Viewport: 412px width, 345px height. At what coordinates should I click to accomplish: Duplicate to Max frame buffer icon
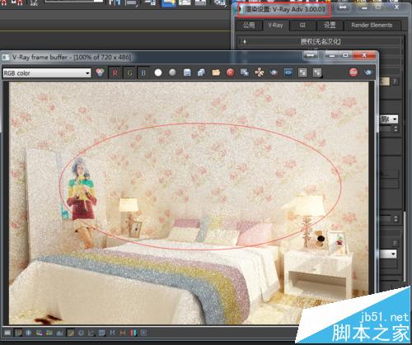pos(245,72)
